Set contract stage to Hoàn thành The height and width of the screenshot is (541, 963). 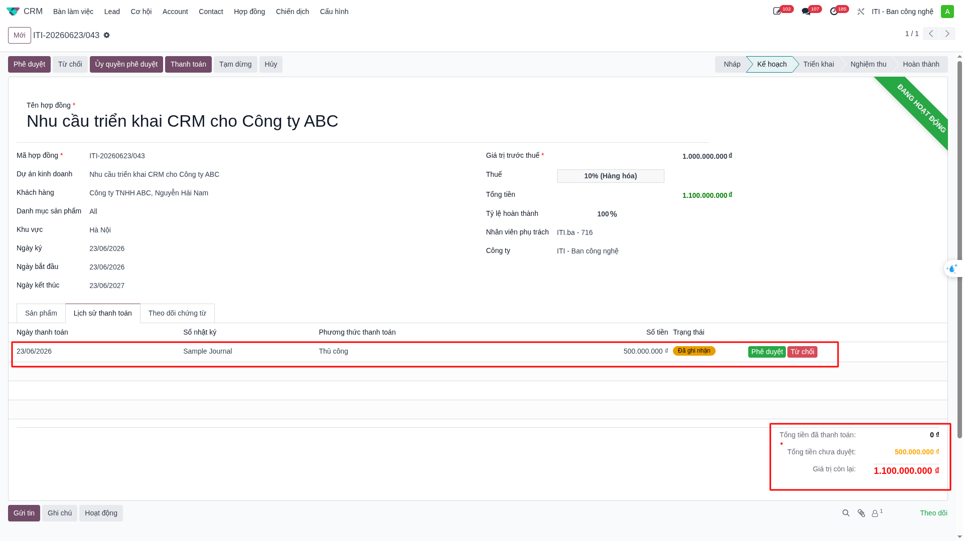[921, 64]
